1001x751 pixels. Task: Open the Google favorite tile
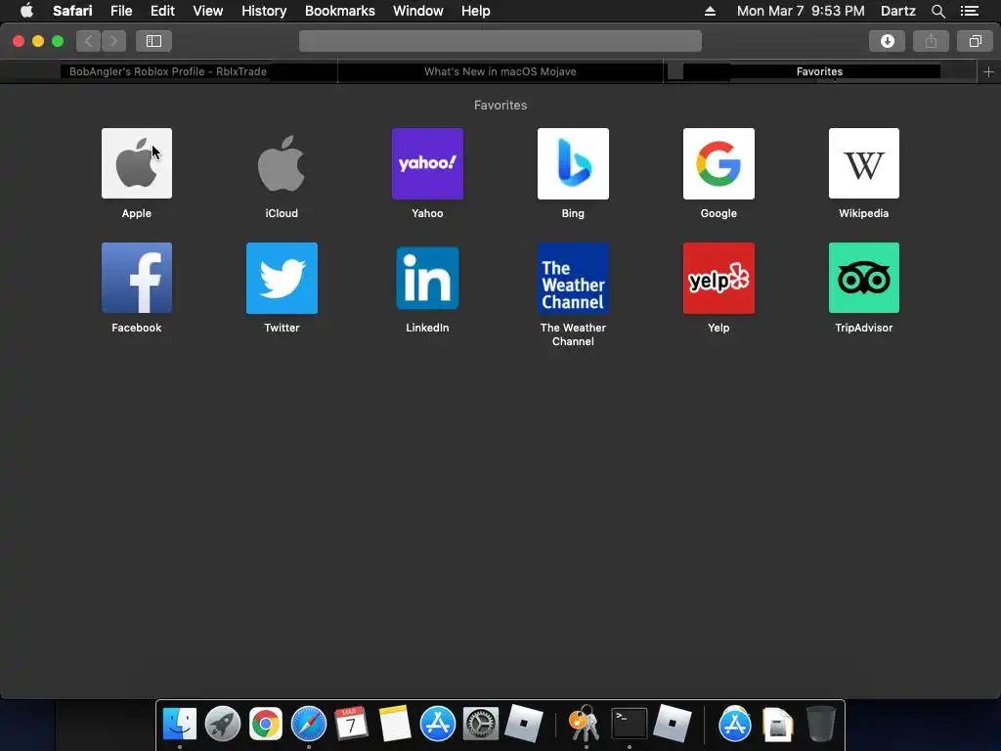[x=718, y=163]
